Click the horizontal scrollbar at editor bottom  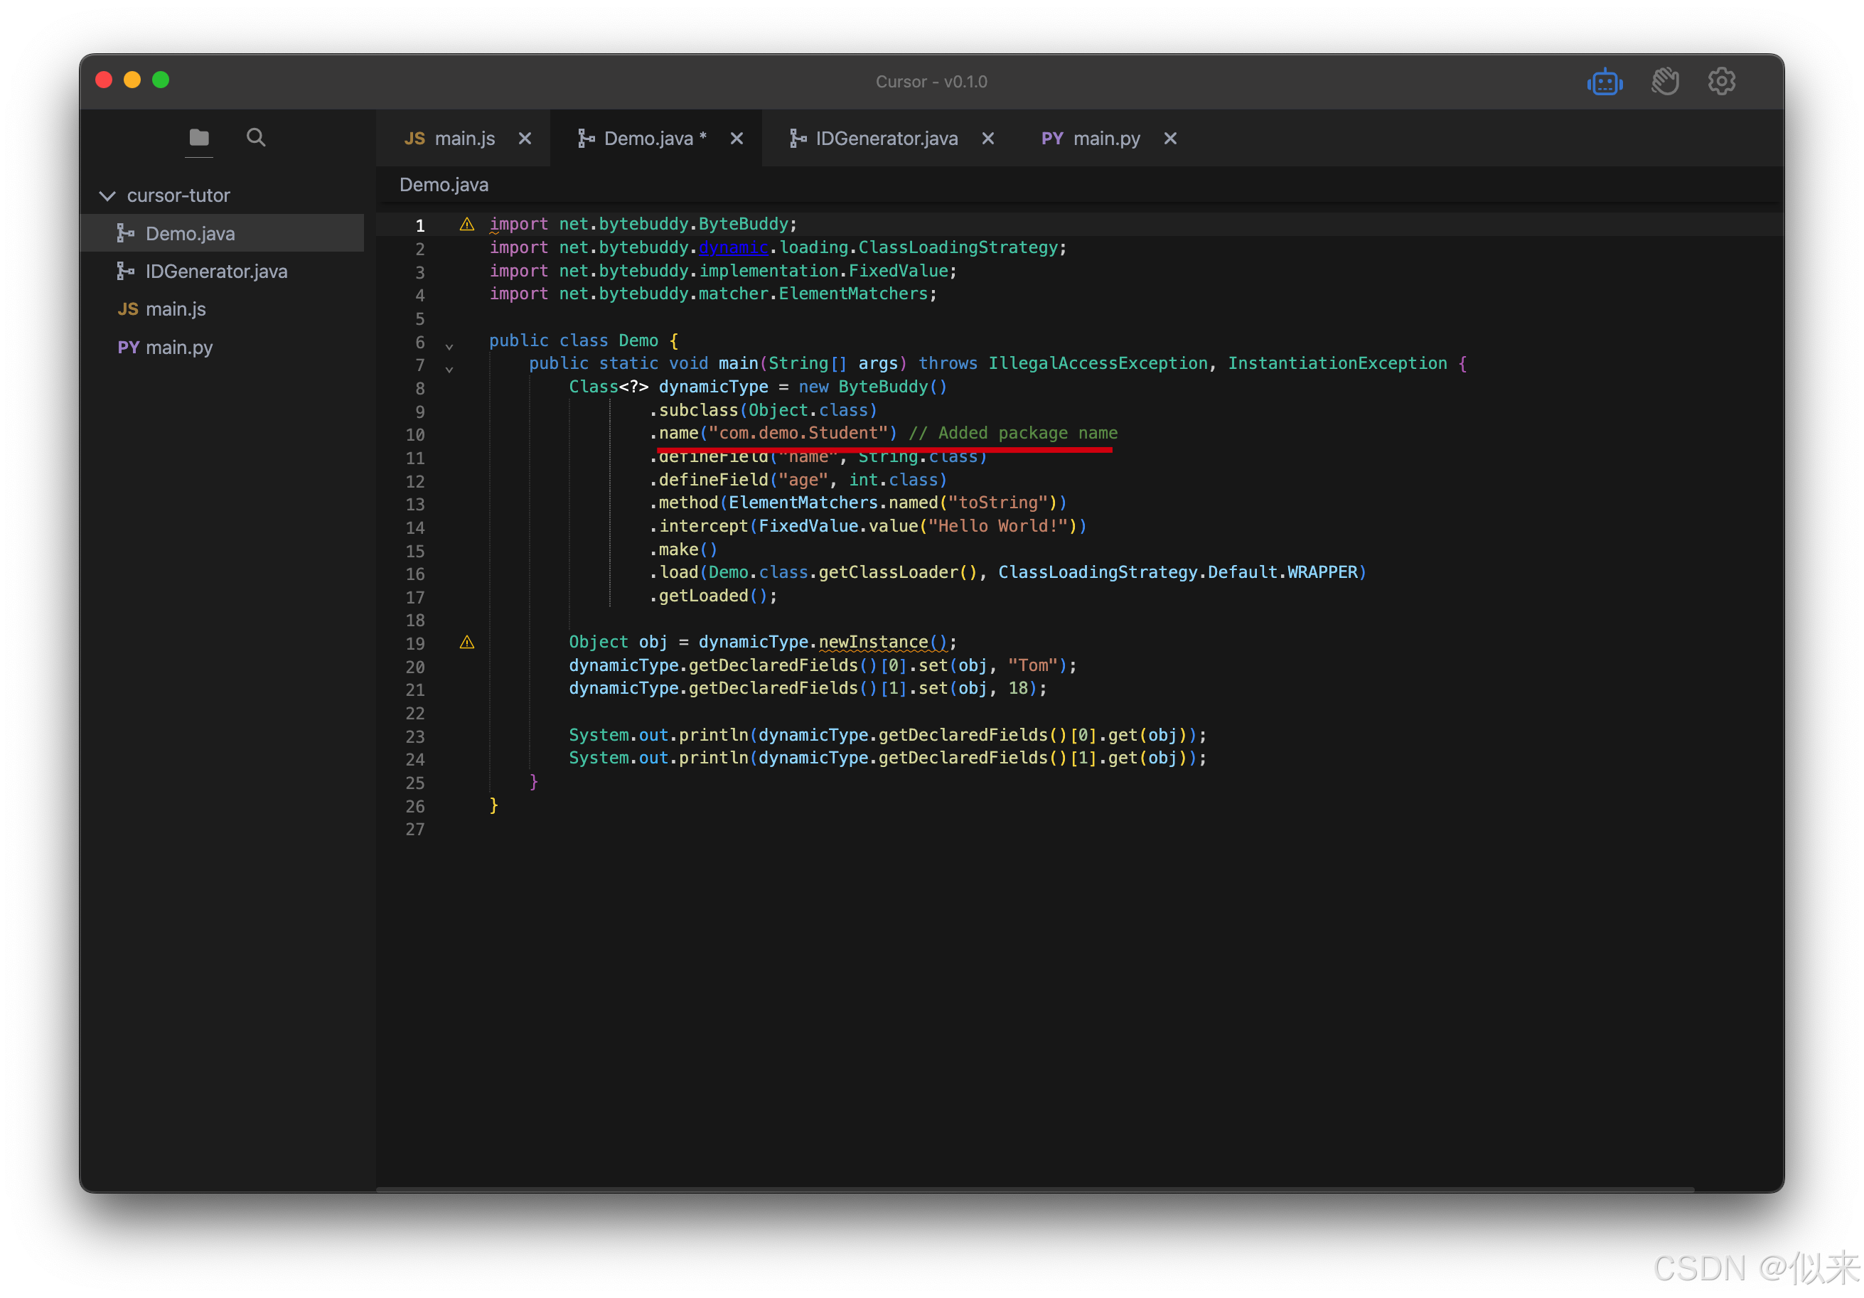[x=1034, y=1189]
